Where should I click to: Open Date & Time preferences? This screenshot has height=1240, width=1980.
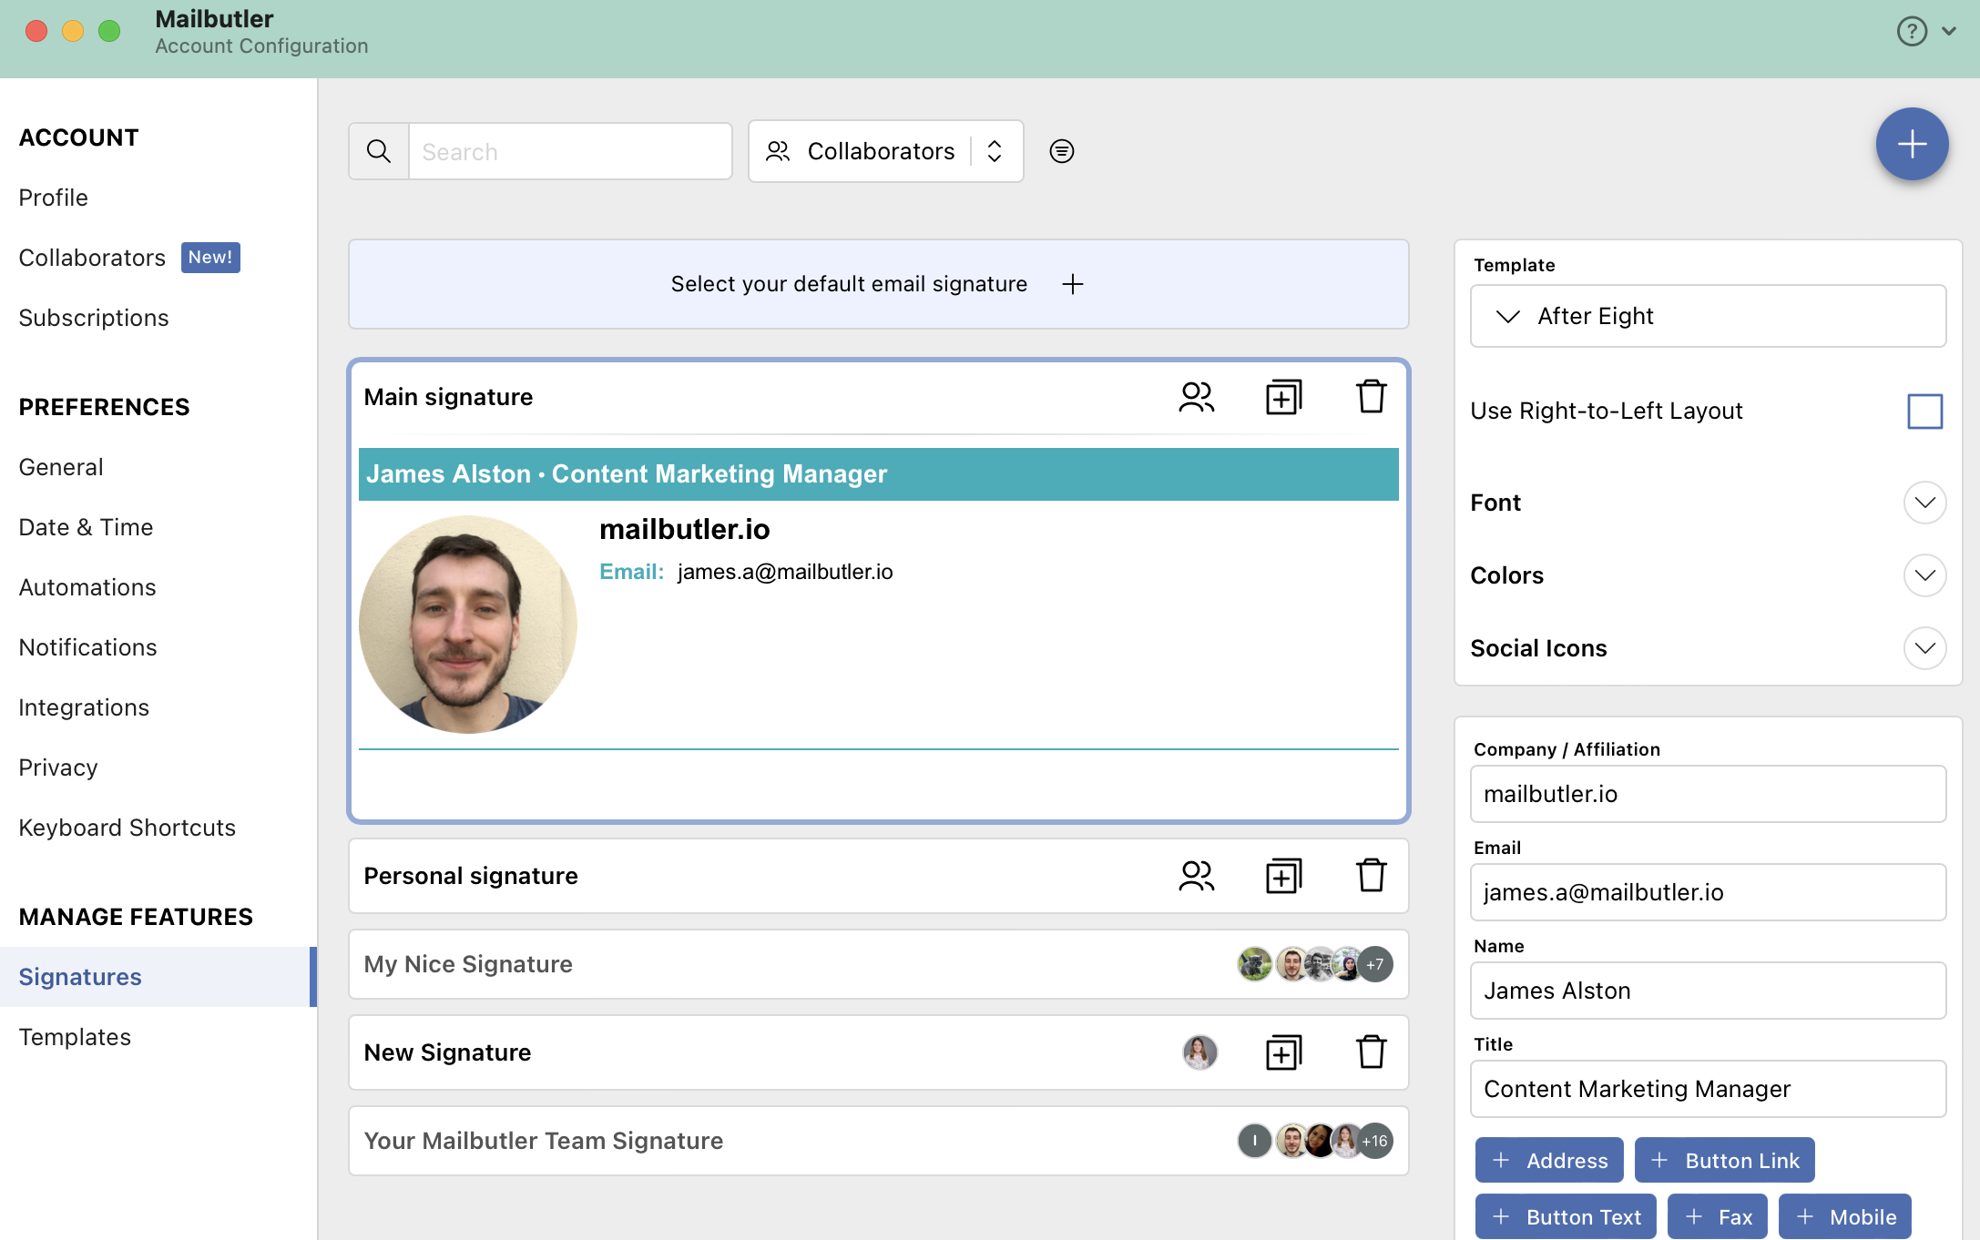click(x=86, y=527)
